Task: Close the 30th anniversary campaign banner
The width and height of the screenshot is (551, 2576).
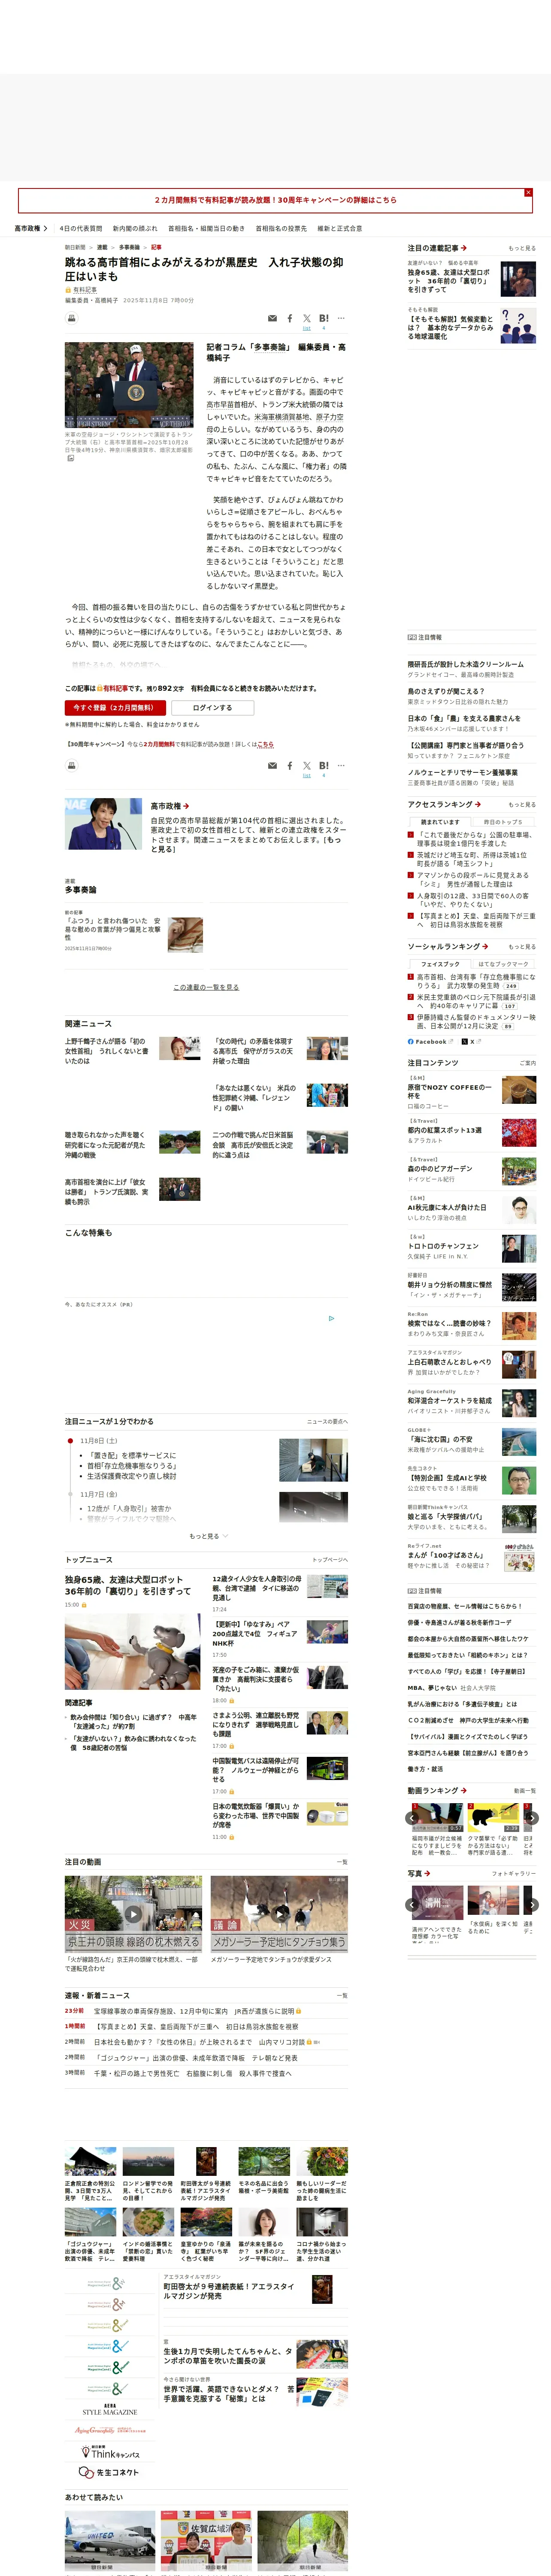Action: [528, 192]
